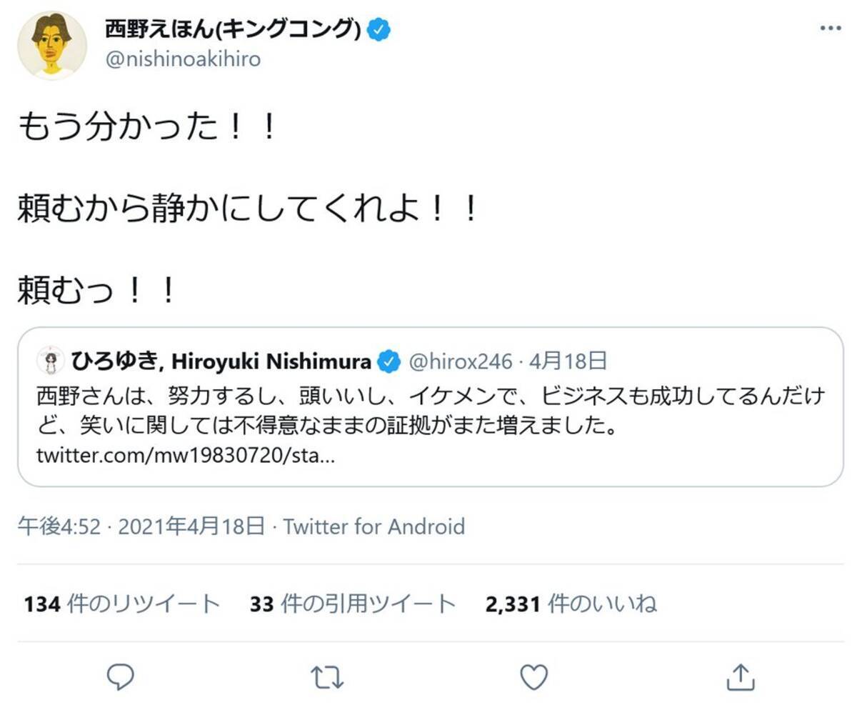857x710 pixels.
Task: View the 134 件のリツイート list
Action: (x=121, y=604)
